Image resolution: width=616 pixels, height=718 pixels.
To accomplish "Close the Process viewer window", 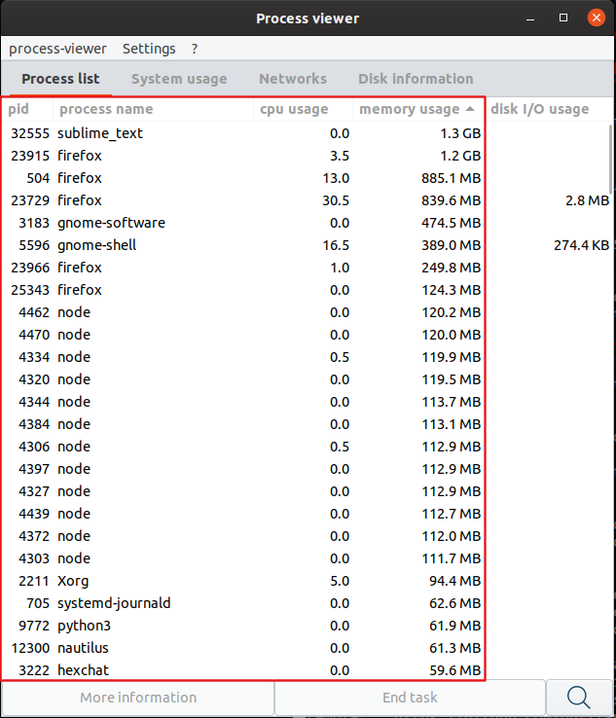I will [x=597, y=18].
